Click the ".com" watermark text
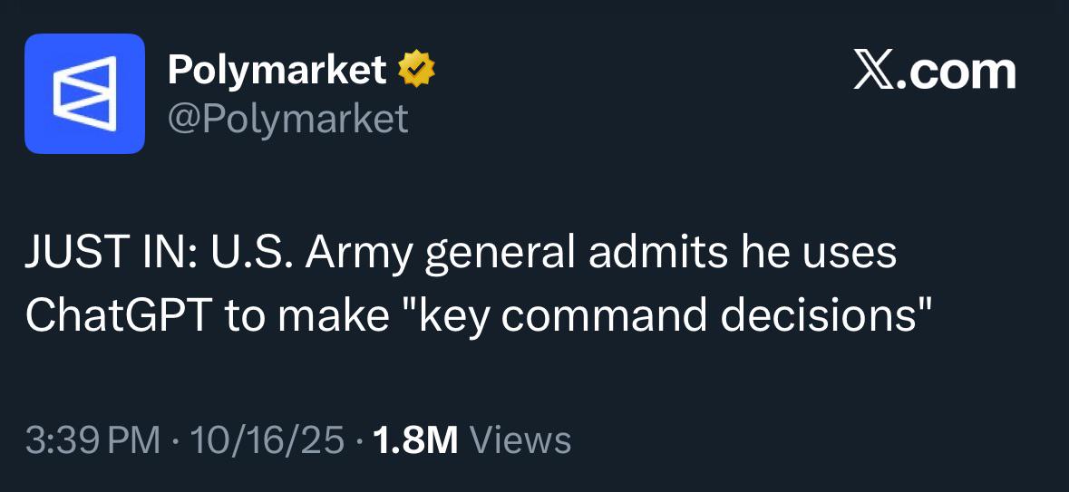The width and height of the screenshot is (1069, 492). [959, 71]
